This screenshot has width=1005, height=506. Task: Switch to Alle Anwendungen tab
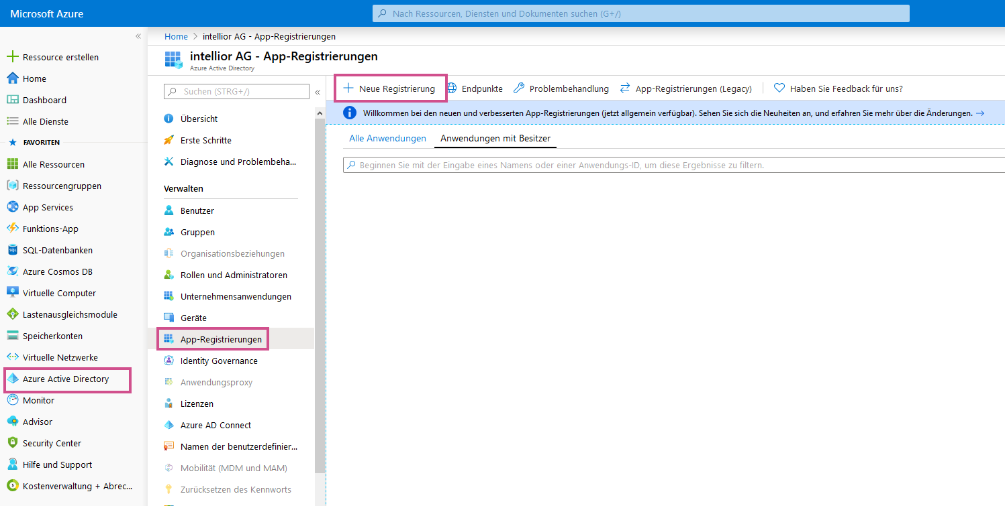[x=387, y=138]
